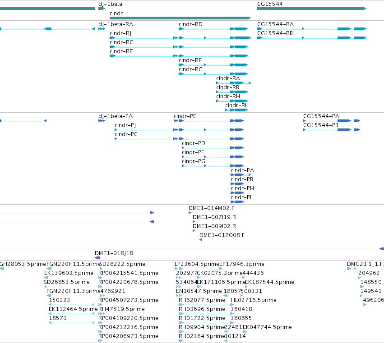384x343 pixels.
Task: Click the cindr-RB transcript label
Action: (227, 87)
